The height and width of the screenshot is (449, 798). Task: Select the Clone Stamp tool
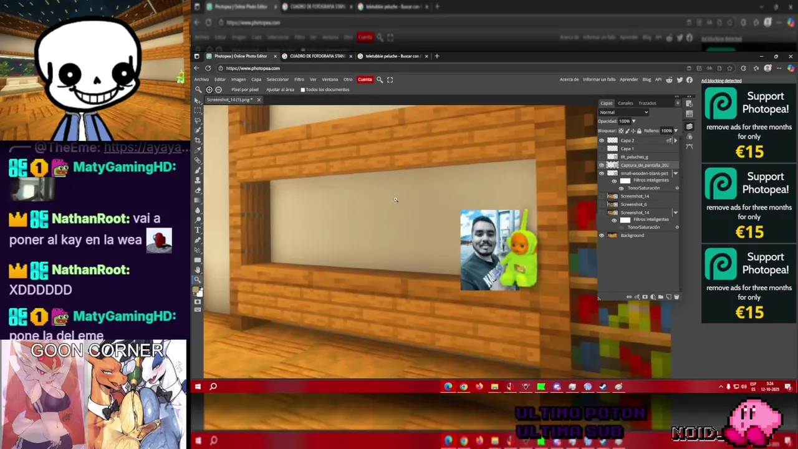tap(198, 181)
